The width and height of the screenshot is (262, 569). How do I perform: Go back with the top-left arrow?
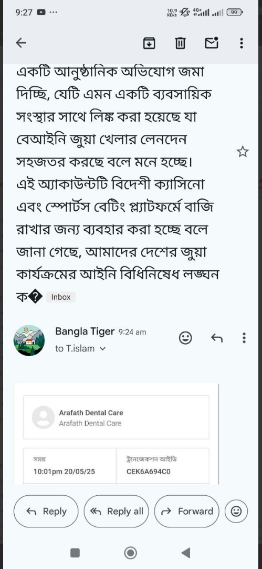point(21,43)
